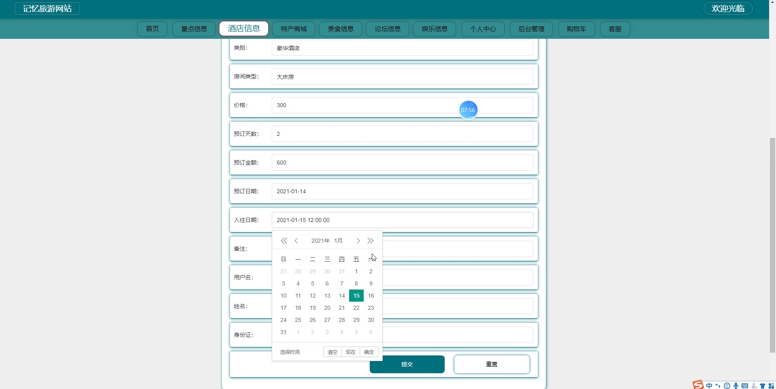Go to next month in calendar

[x=358, y=241]
